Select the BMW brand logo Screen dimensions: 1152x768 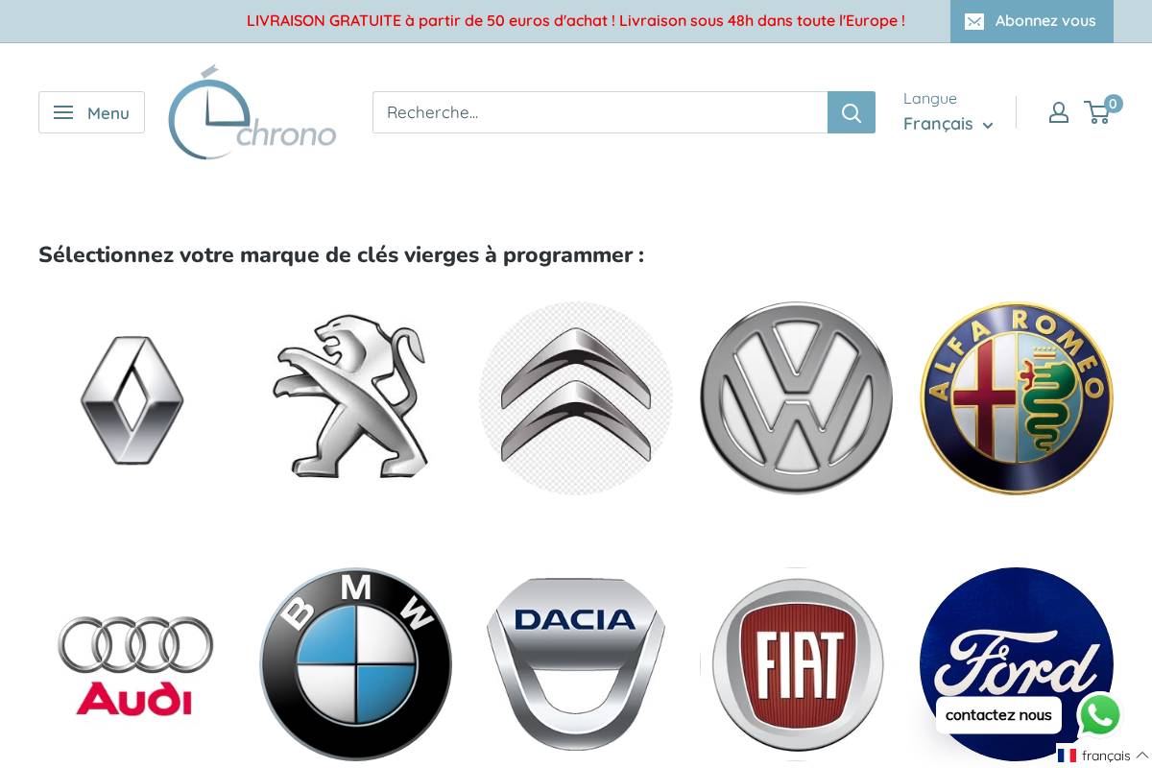point(354,664)
